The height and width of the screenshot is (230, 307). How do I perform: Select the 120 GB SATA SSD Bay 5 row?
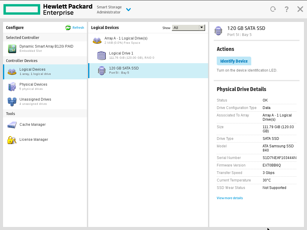pyautogui.click(x=148, y=71)
